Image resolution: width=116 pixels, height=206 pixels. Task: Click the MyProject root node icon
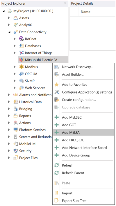click(10, 11)
